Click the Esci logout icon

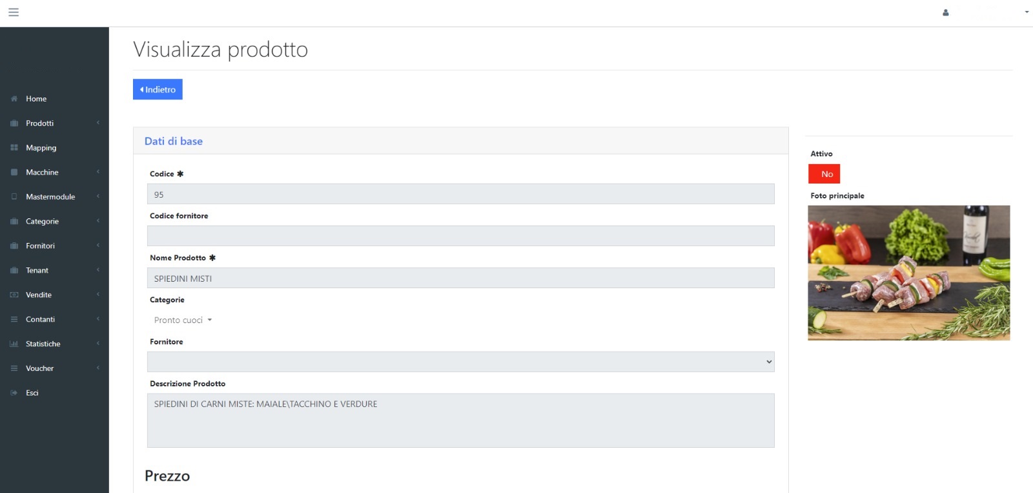coord(14,393)
